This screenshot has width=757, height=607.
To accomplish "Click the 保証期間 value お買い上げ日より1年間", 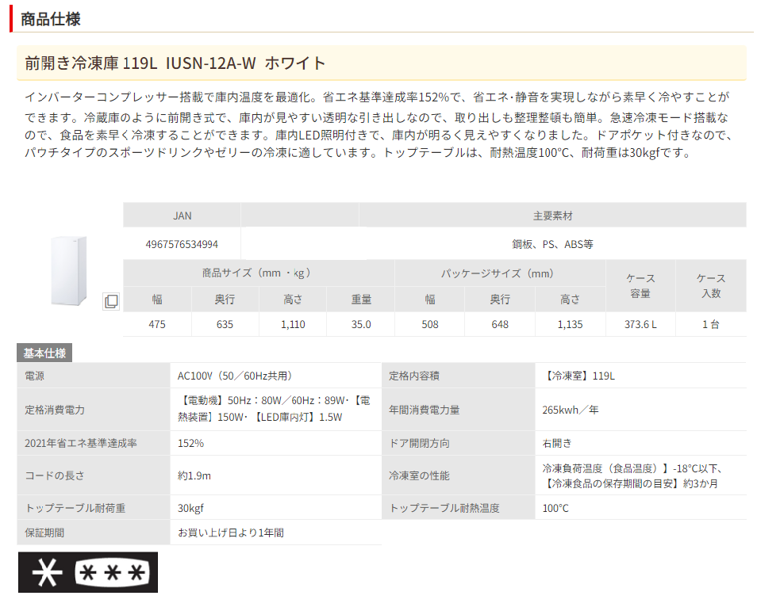I will 231,533.
